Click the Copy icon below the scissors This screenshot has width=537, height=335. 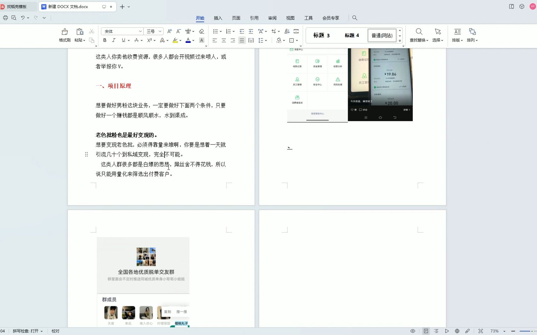point(91,40)
